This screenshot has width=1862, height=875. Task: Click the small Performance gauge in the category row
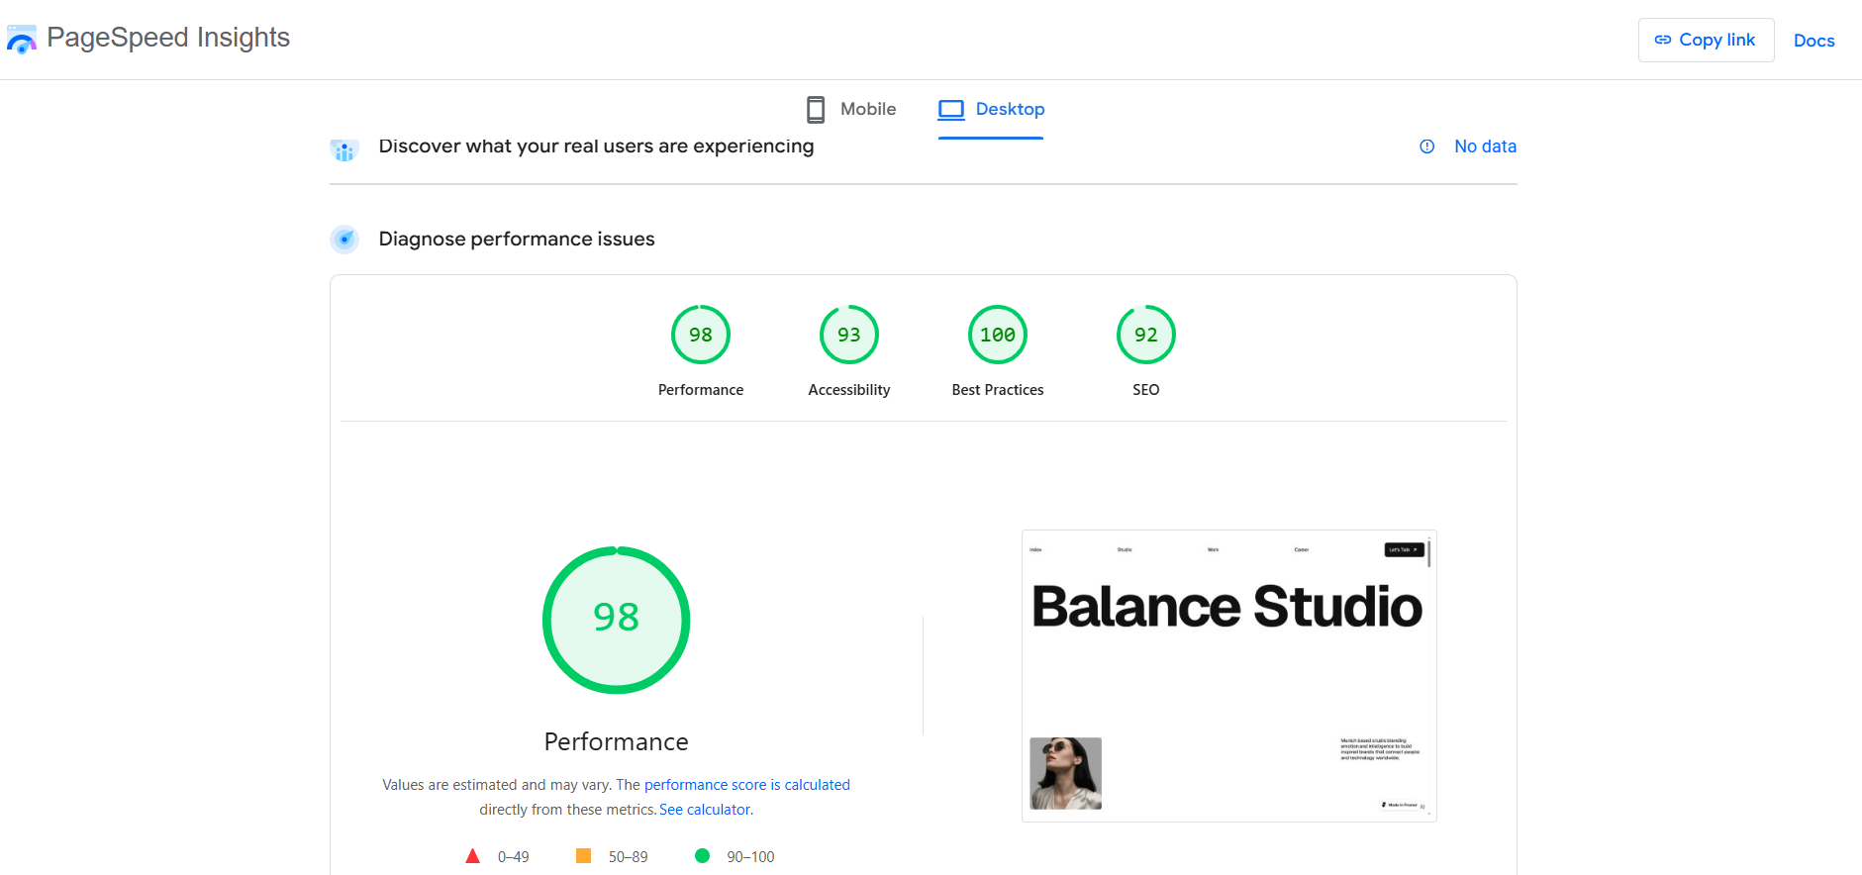click(x=700, y=336)
